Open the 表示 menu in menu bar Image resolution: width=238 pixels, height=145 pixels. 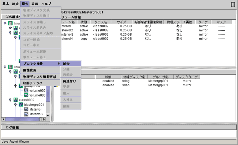35,4
